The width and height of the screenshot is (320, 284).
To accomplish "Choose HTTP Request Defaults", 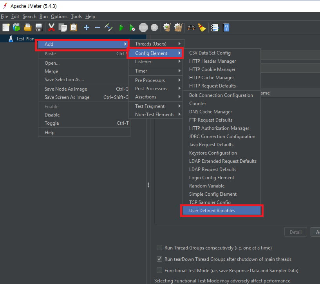I will tap(222, 86).
